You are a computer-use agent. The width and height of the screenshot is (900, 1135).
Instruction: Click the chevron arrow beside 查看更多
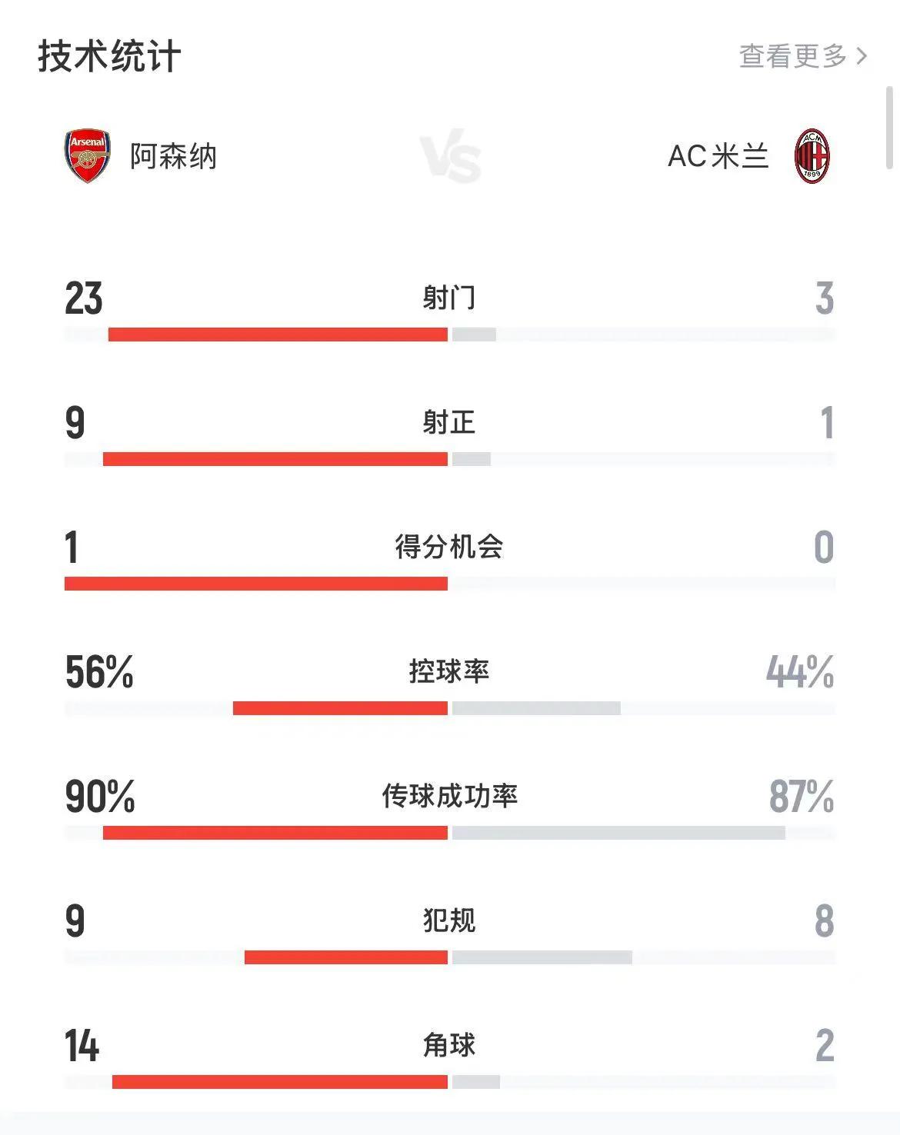(x=861, y=56)
